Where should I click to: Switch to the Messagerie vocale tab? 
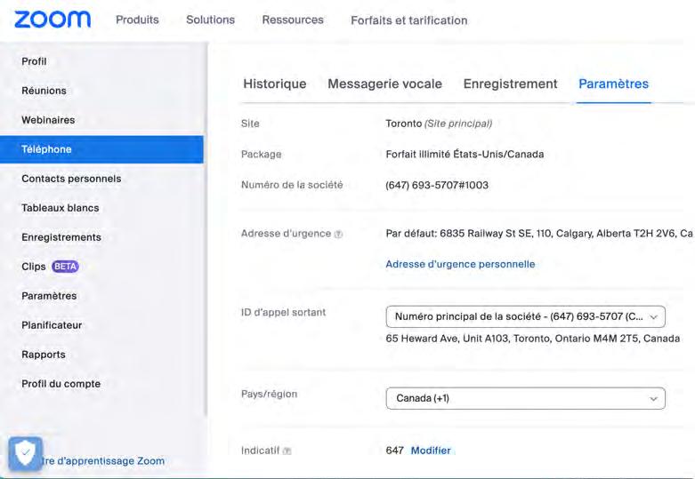[x=384, y=84]
